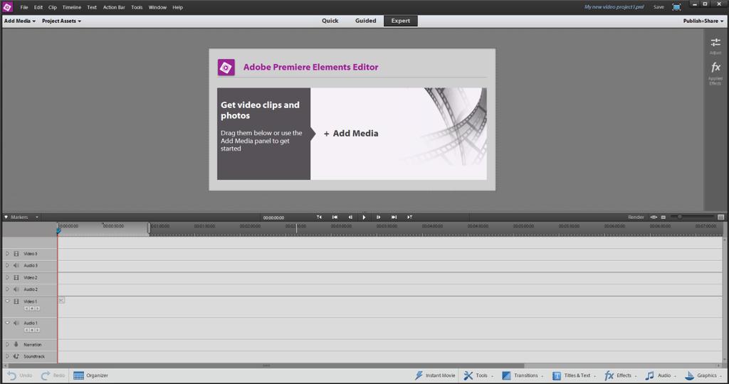Open the Graphics panel
Screen dimensions: 729x384
703,375
